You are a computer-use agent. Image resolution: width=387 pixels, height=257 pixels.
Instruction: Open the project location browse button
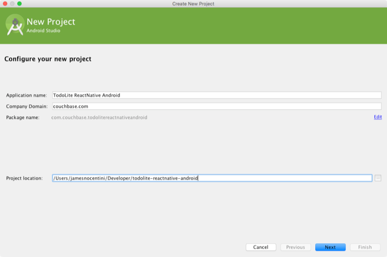tap(378, 178)
